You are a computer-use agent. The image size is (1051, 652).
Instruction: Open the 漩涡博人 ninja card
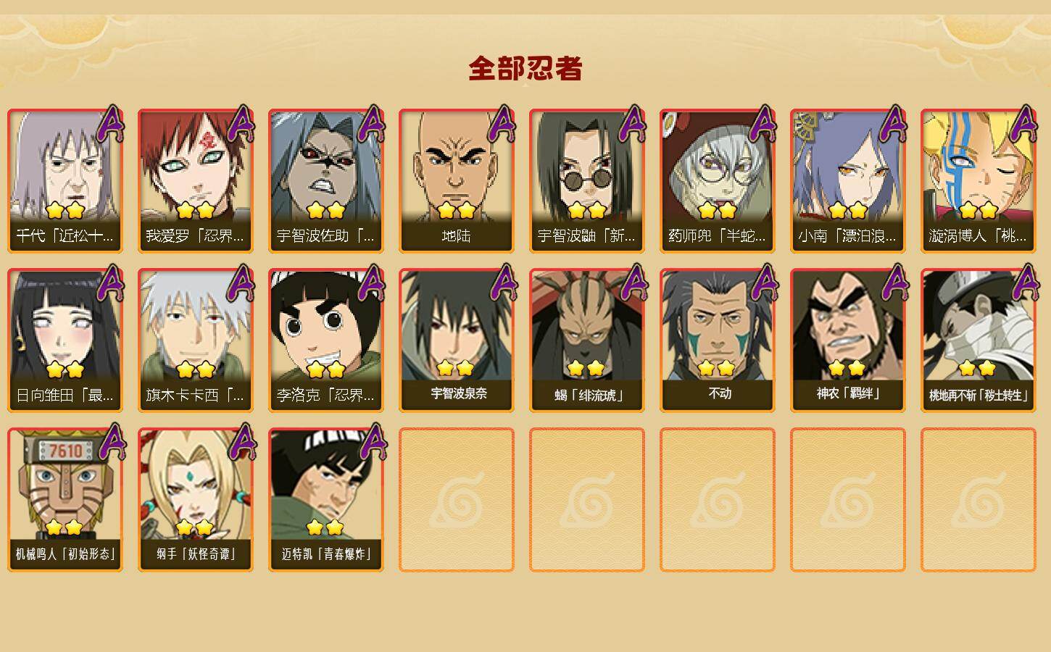pos(979,181)
